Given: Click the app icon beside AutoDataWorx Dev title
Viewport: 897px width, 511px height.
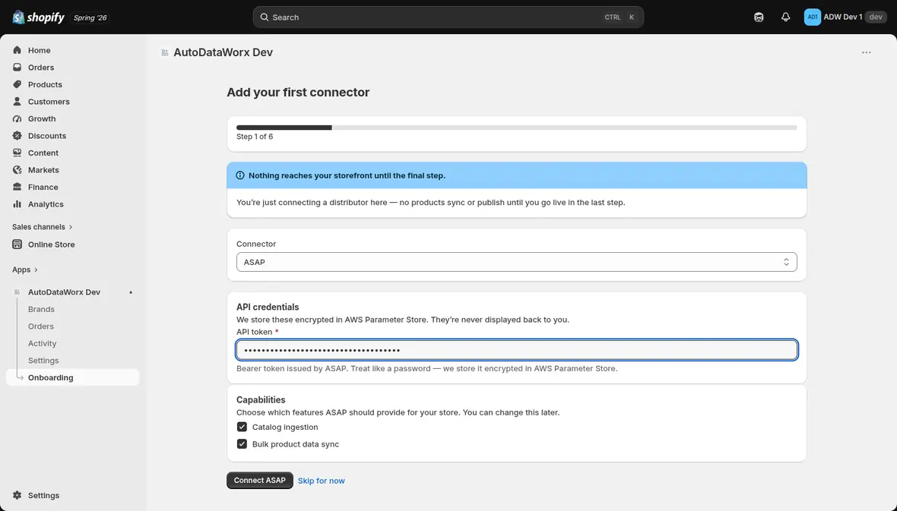Looking at the screenshot, I should [x=165, y=52].
